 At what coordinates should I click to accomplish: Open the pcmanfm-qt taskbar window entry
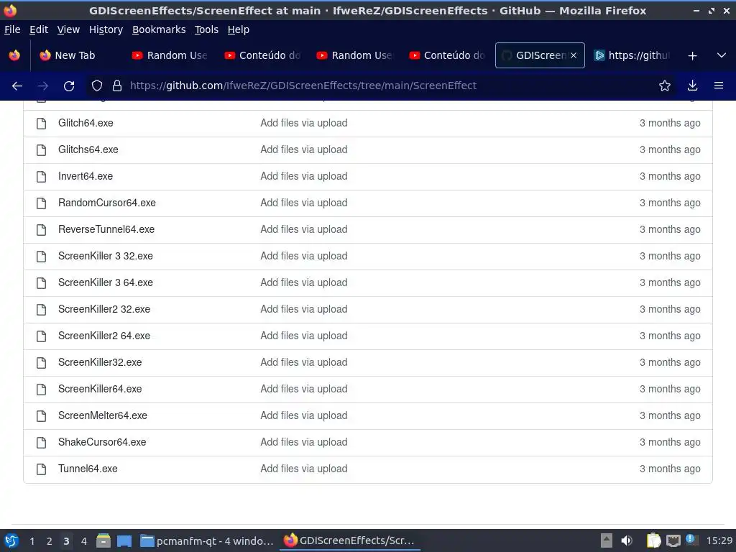click(x=207, y=540)
